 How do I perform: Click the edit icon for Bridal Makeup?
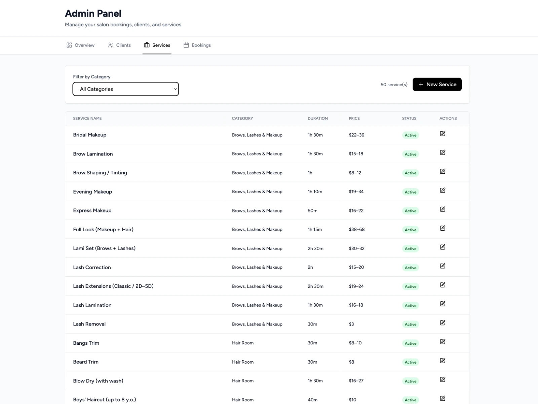pos(443,134)
